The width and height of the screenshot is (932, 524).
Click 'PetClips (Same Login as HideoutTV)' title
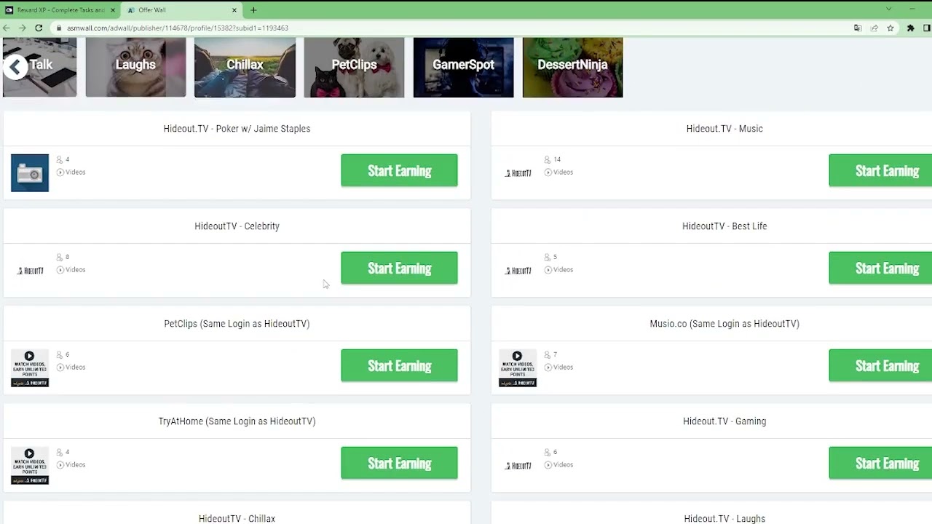(237, 324)
